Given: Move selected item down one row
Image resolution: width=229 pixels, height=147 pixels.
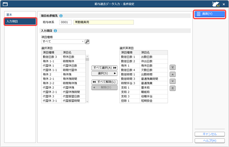Looking at the screenshot, I should pos(172,81).
